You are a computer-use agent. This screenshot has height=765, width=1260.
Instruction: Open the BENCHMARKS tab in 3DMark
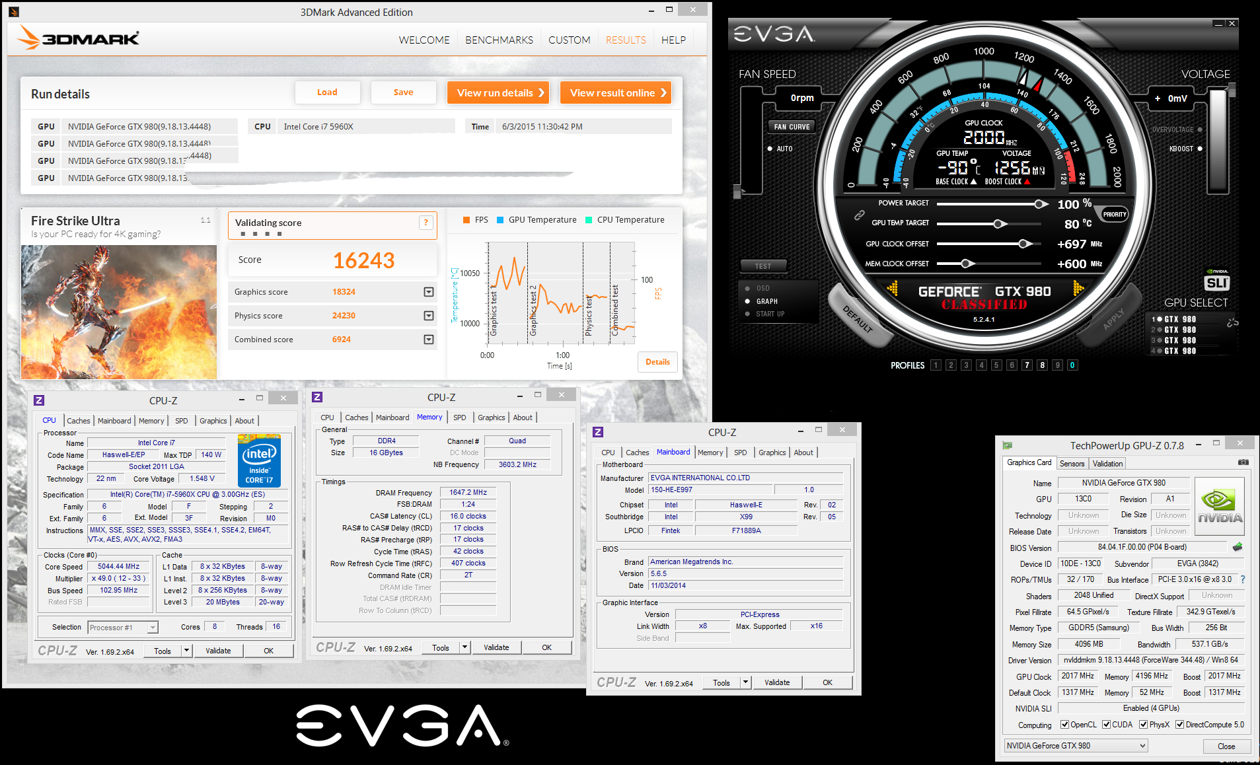tap(499, 40)
